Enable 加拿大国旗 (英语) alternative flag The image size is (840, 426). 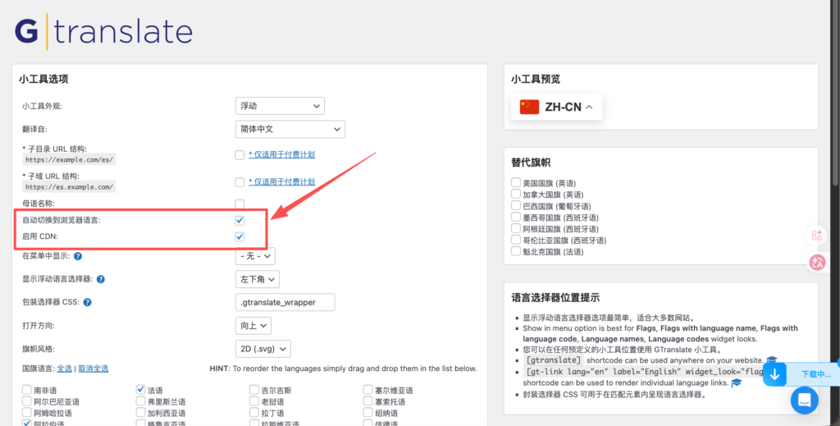pyautogui.click(x=515, y=194)
